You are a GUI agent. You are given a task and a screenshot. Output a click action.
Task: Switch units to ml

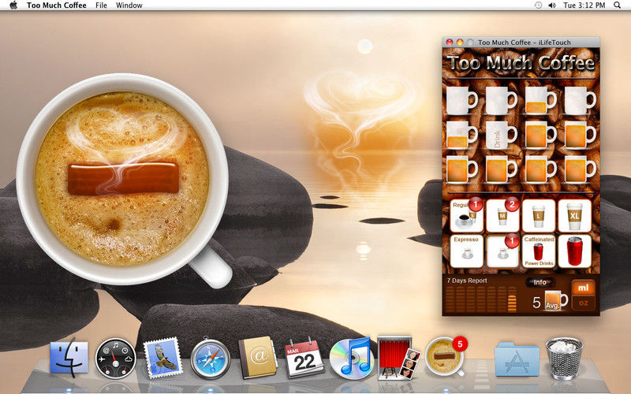click(583, 288)
